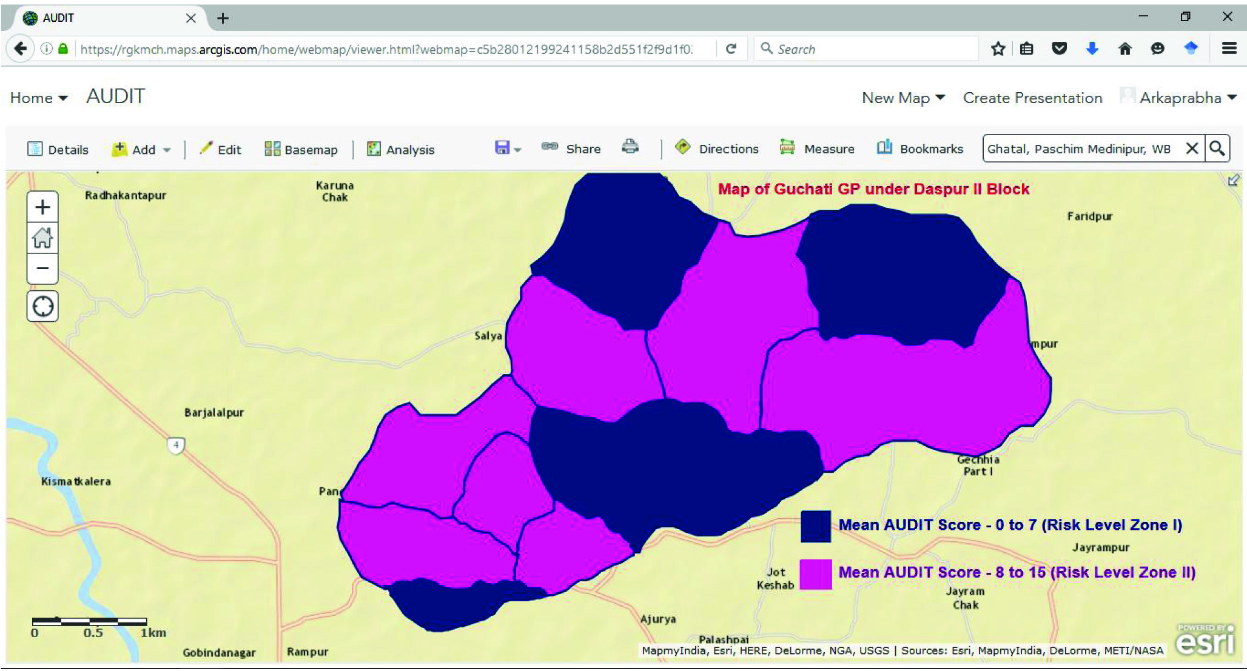Bookmark this page with the star icon
The width and height of the screenshot is (1247, 671).
tap(998, 49)
